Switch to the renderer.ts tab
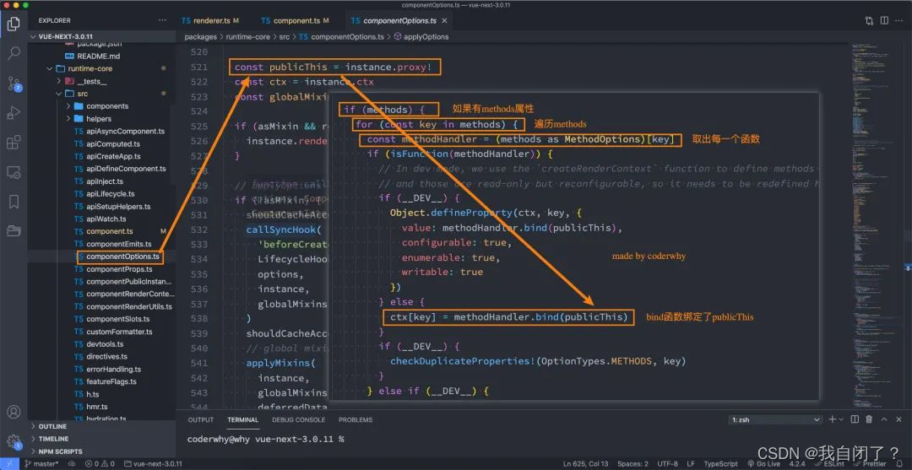This screenshot has width=912, height=470. [x=210, y=20]
